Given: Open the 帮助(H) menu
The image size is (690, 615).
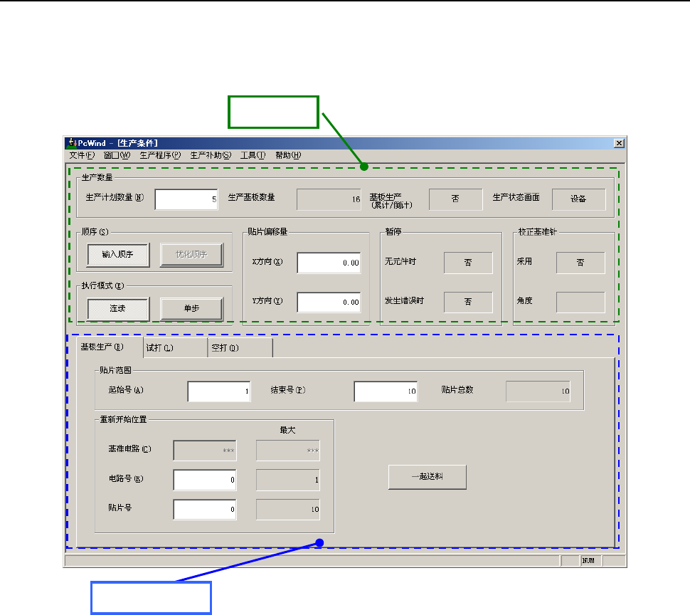Looking at the screenshot, I should 288,155.
